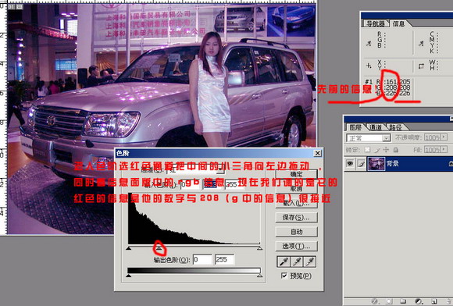Screen dimensions: 453x306
Task: Switch to the 通道 channels tab
Action: [x=375, y=127]
